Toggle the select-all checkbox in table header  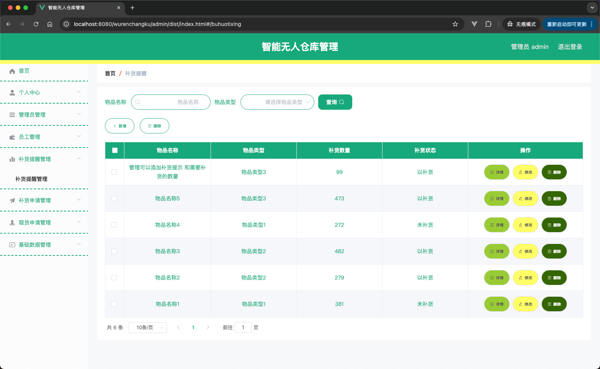point(115,150)
